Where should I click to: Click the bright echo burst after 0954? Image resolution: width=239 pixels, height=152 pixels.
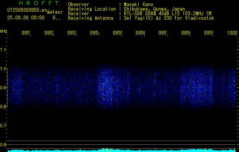tap(106, 86)
